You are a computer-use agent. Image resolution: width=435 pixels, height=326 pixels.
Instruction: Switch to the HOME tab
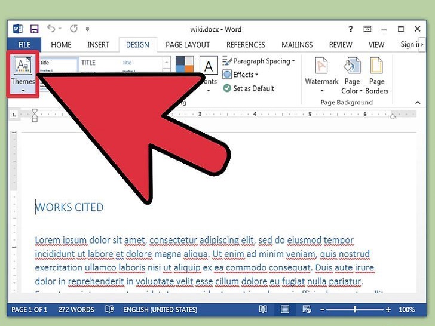(x=61, y=45)
